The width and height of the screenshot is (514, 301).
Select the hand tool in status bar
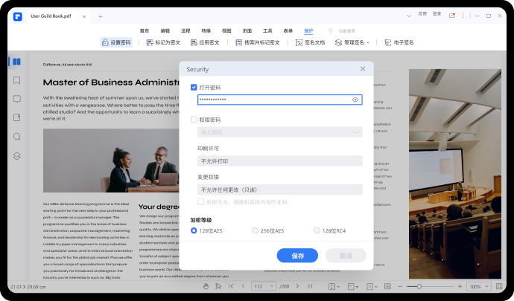206,286
